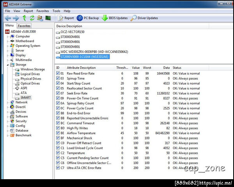Screen dimensions: 234x187
Task: Toggle the Power-On Time Count checkbox
Action: click(x=58, y=98)
